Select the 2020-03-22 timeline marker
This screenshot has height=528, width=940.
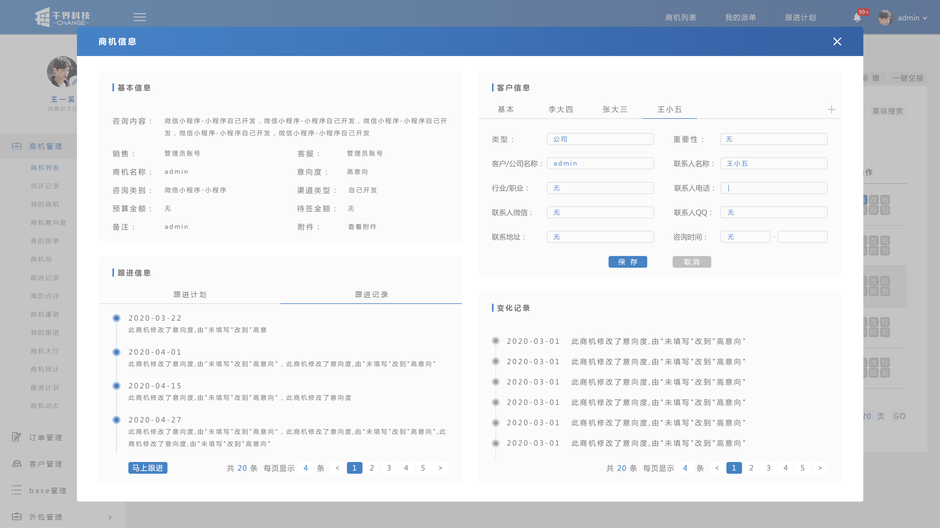click(x=116, y=318)
